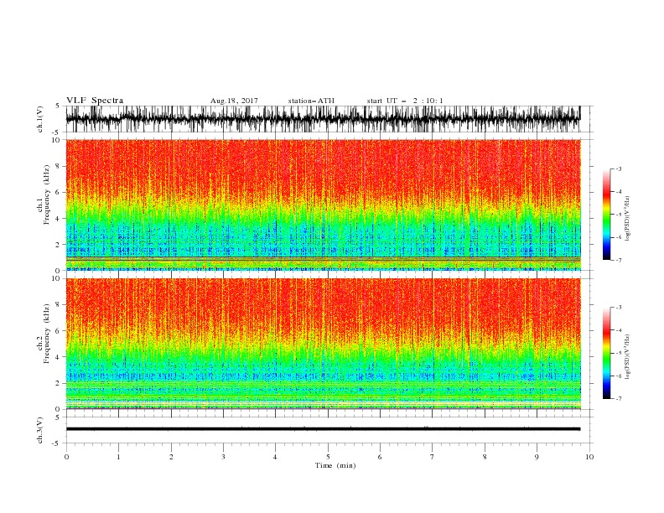Image resolution: width=664 pixels, height=513 pixels.
Task: Click the '-5' label on ch.1 color bar
Action: tap(618, 215)
